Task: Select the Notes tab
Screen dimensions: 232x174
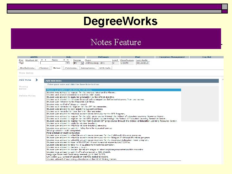Action: [57, 68]
